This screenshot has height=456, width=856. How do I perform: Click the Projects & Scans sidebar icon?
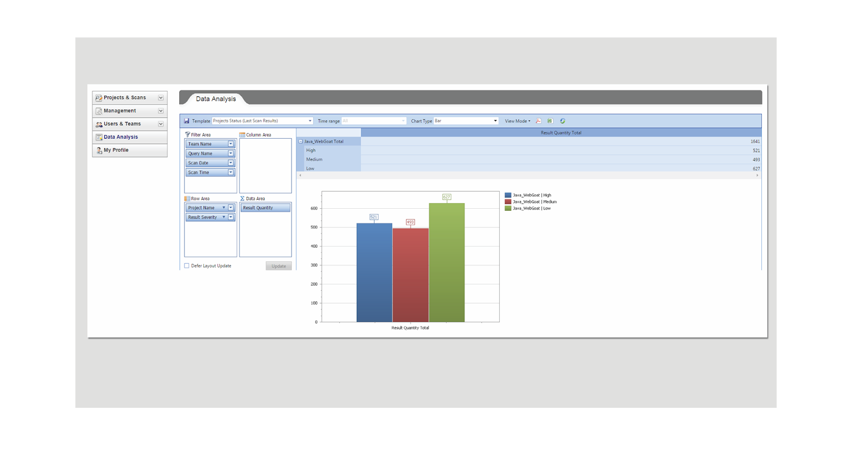pos(98,98)
